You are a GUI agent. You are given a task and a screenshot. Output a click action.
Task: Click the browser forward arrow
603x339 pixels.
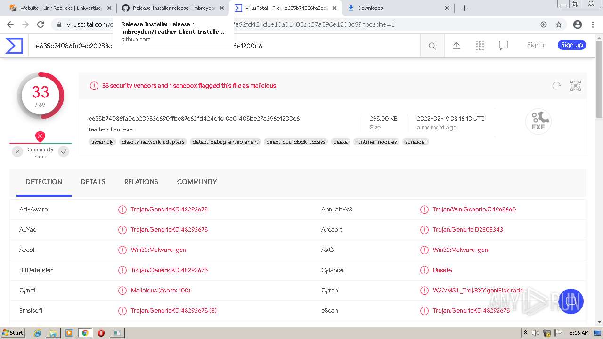click(x=25, y=24)
